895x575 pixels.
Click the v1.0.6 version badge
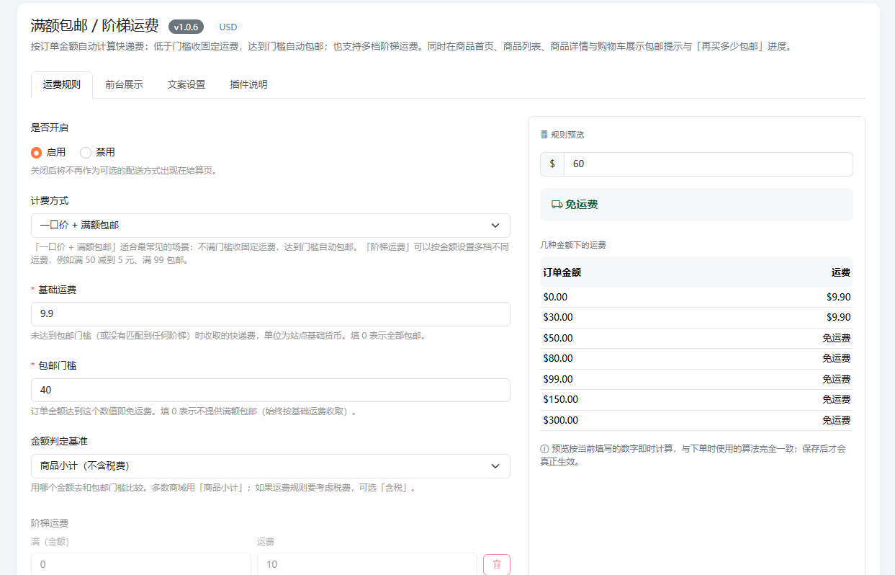tap(186, 27)
